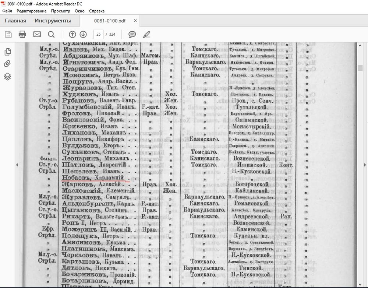Open the Find text magnifier tool
This screenshot has height=288, width=368.
click(51, 34)
